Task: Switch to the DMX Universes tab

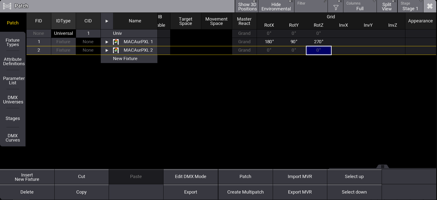Action: click(13, 100)
